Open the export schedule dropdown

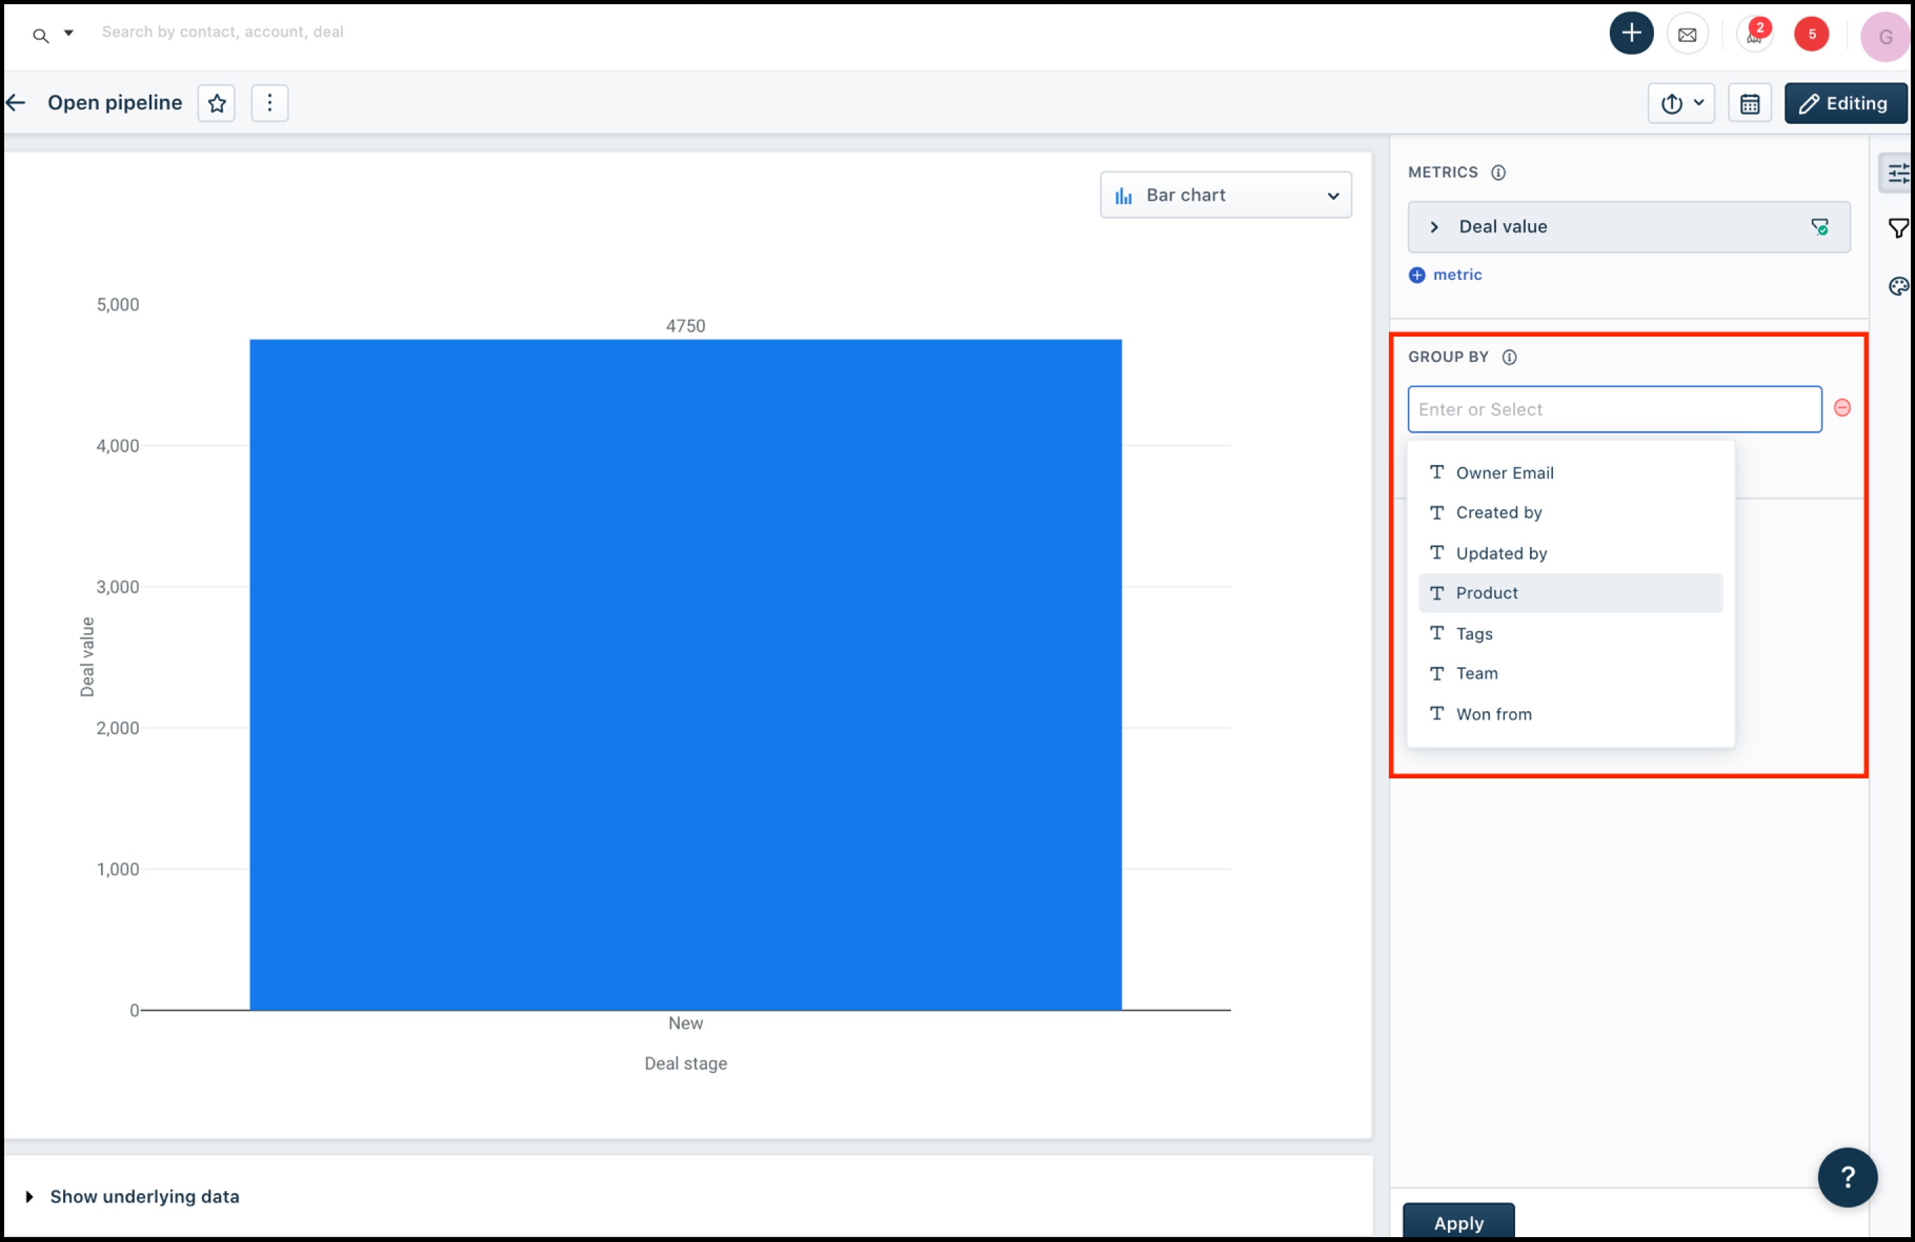point(1681,104)
